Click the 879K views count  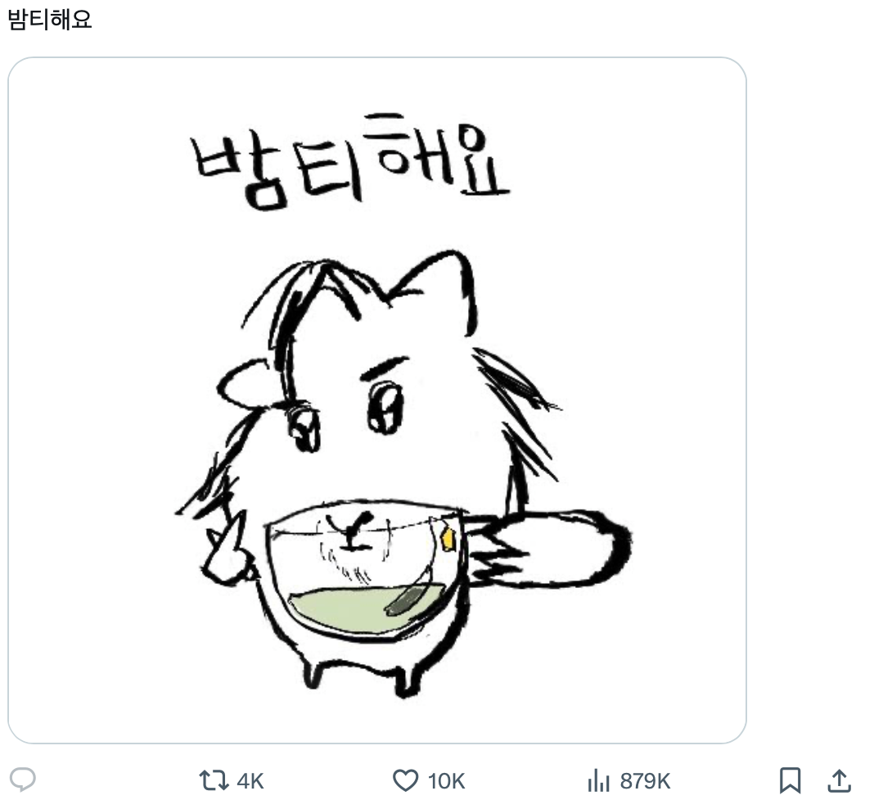tap(645, 782)
